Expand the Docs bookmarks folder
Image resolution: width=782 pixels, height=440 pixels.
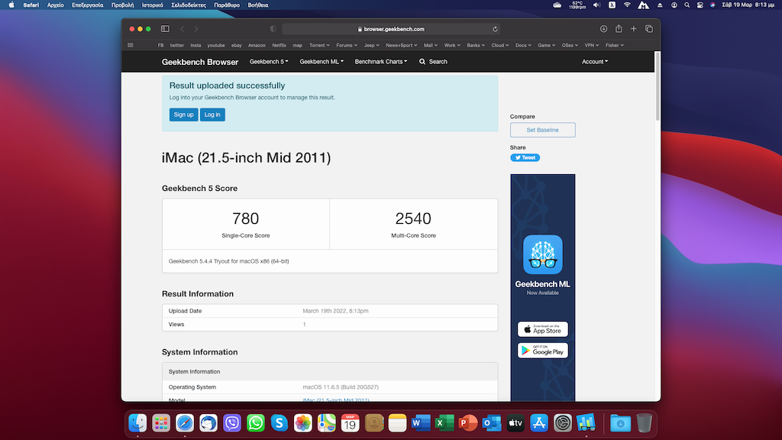coord(523,45)
